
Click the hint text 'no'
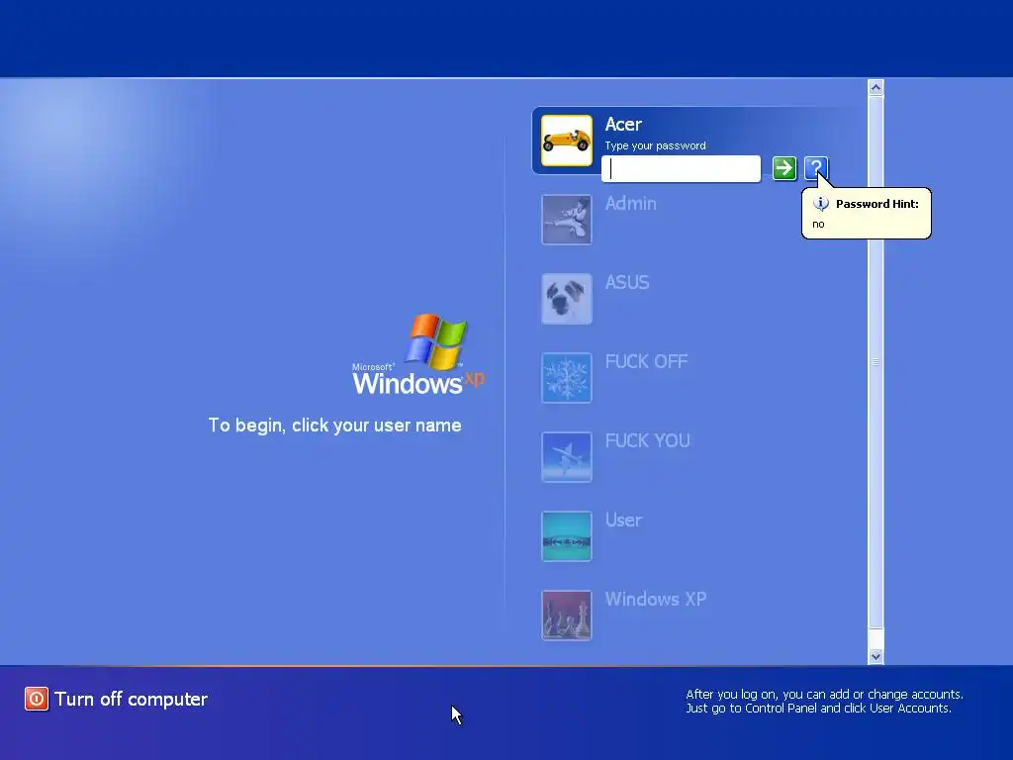[818, 225]
